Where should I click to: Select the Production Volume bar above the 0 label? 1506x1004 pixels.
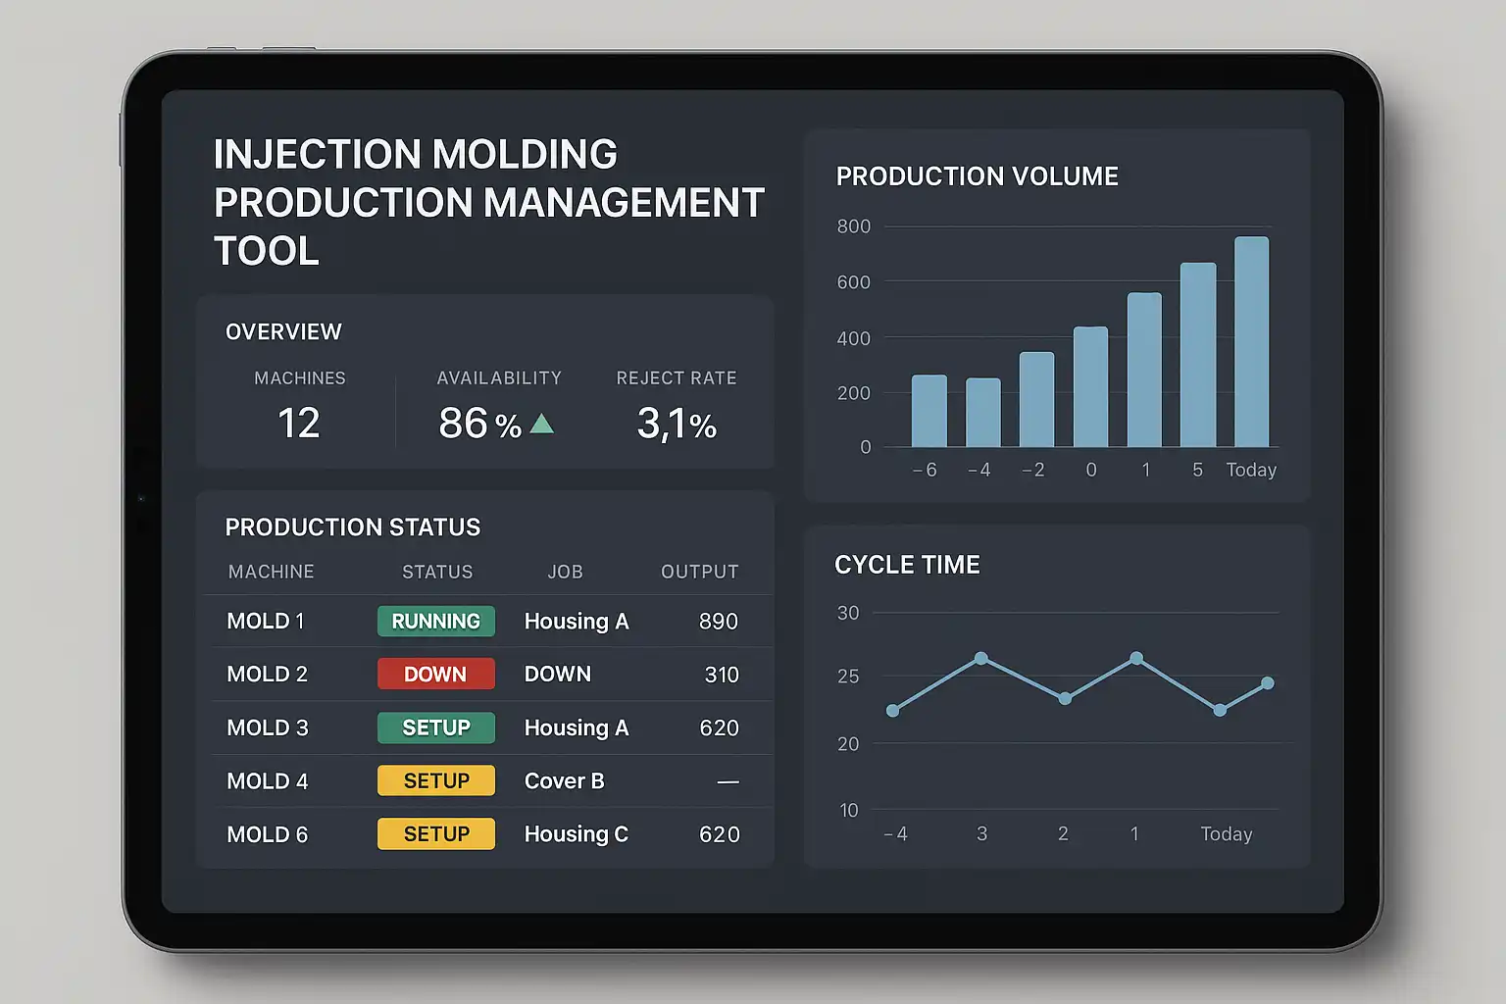click(x=1091, y=386)
